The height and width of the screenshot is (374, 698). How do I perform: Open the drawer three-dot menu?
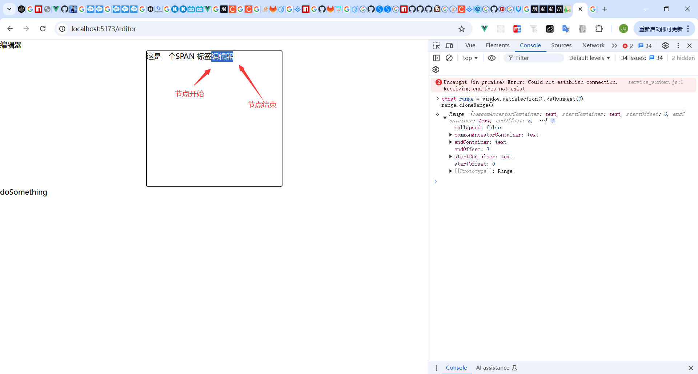click(x=436, y=368)
